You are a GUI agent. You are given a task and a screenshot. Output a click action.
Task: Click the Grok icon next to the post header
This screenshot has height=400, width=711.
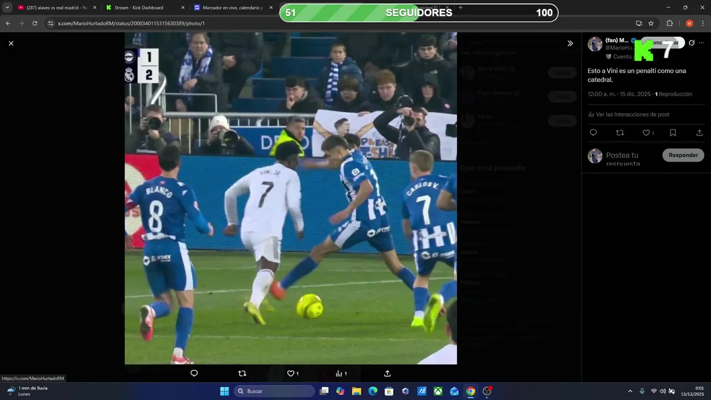(x=692, y=43)
